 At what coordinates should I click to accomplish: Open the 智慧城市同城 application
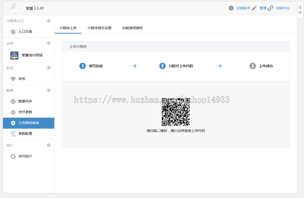coord(29,55)
